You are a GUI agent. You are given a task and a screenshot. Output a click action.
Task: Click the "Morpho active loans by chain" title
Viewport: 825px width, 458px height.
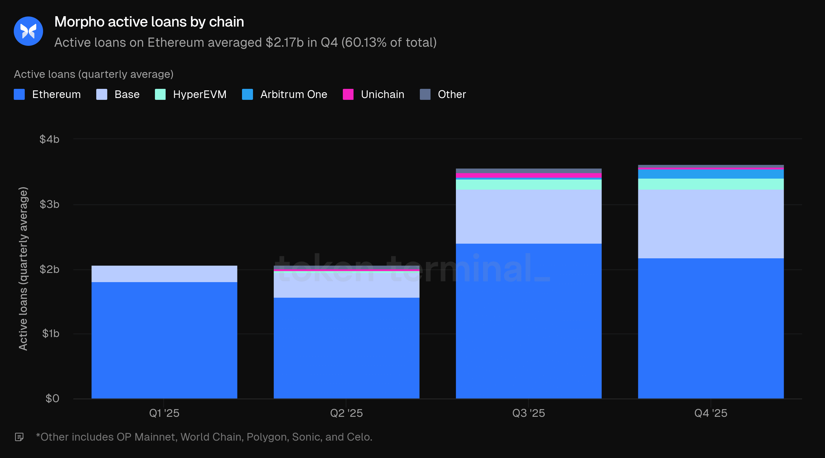click(x=149, y=22)
